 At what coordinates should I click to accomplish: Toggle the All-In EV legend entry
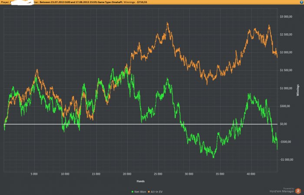tap(155, 192)
